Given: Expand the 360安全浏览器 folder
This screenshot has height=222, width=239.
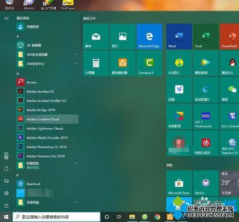Looking at the screenshot, I should tap(47, 54).
